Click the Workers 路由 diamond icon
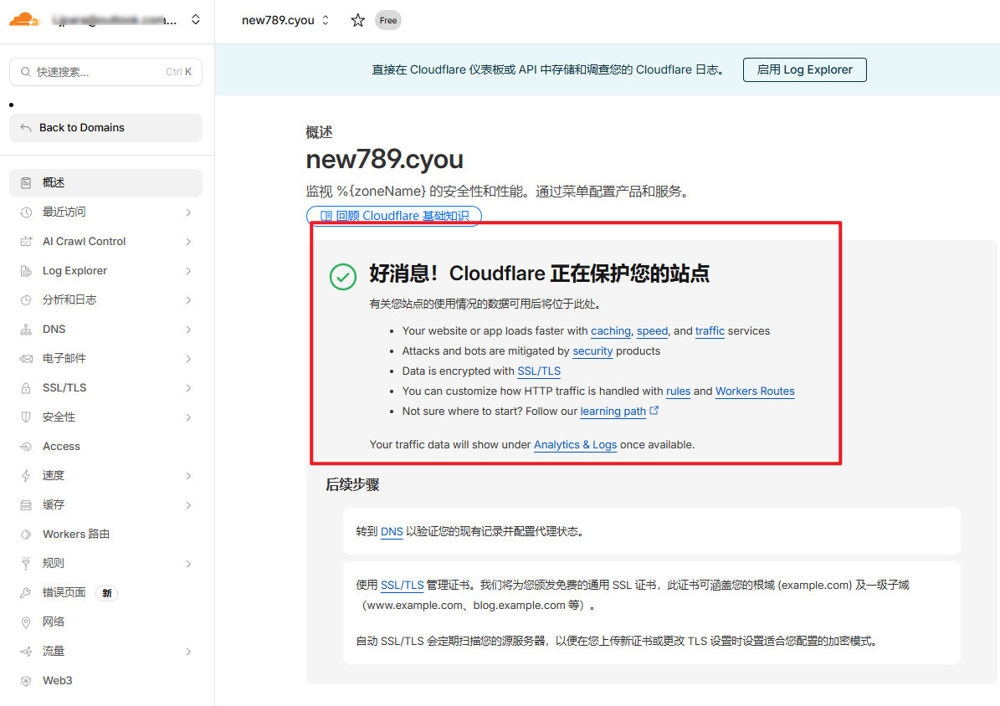 point(26,535)
